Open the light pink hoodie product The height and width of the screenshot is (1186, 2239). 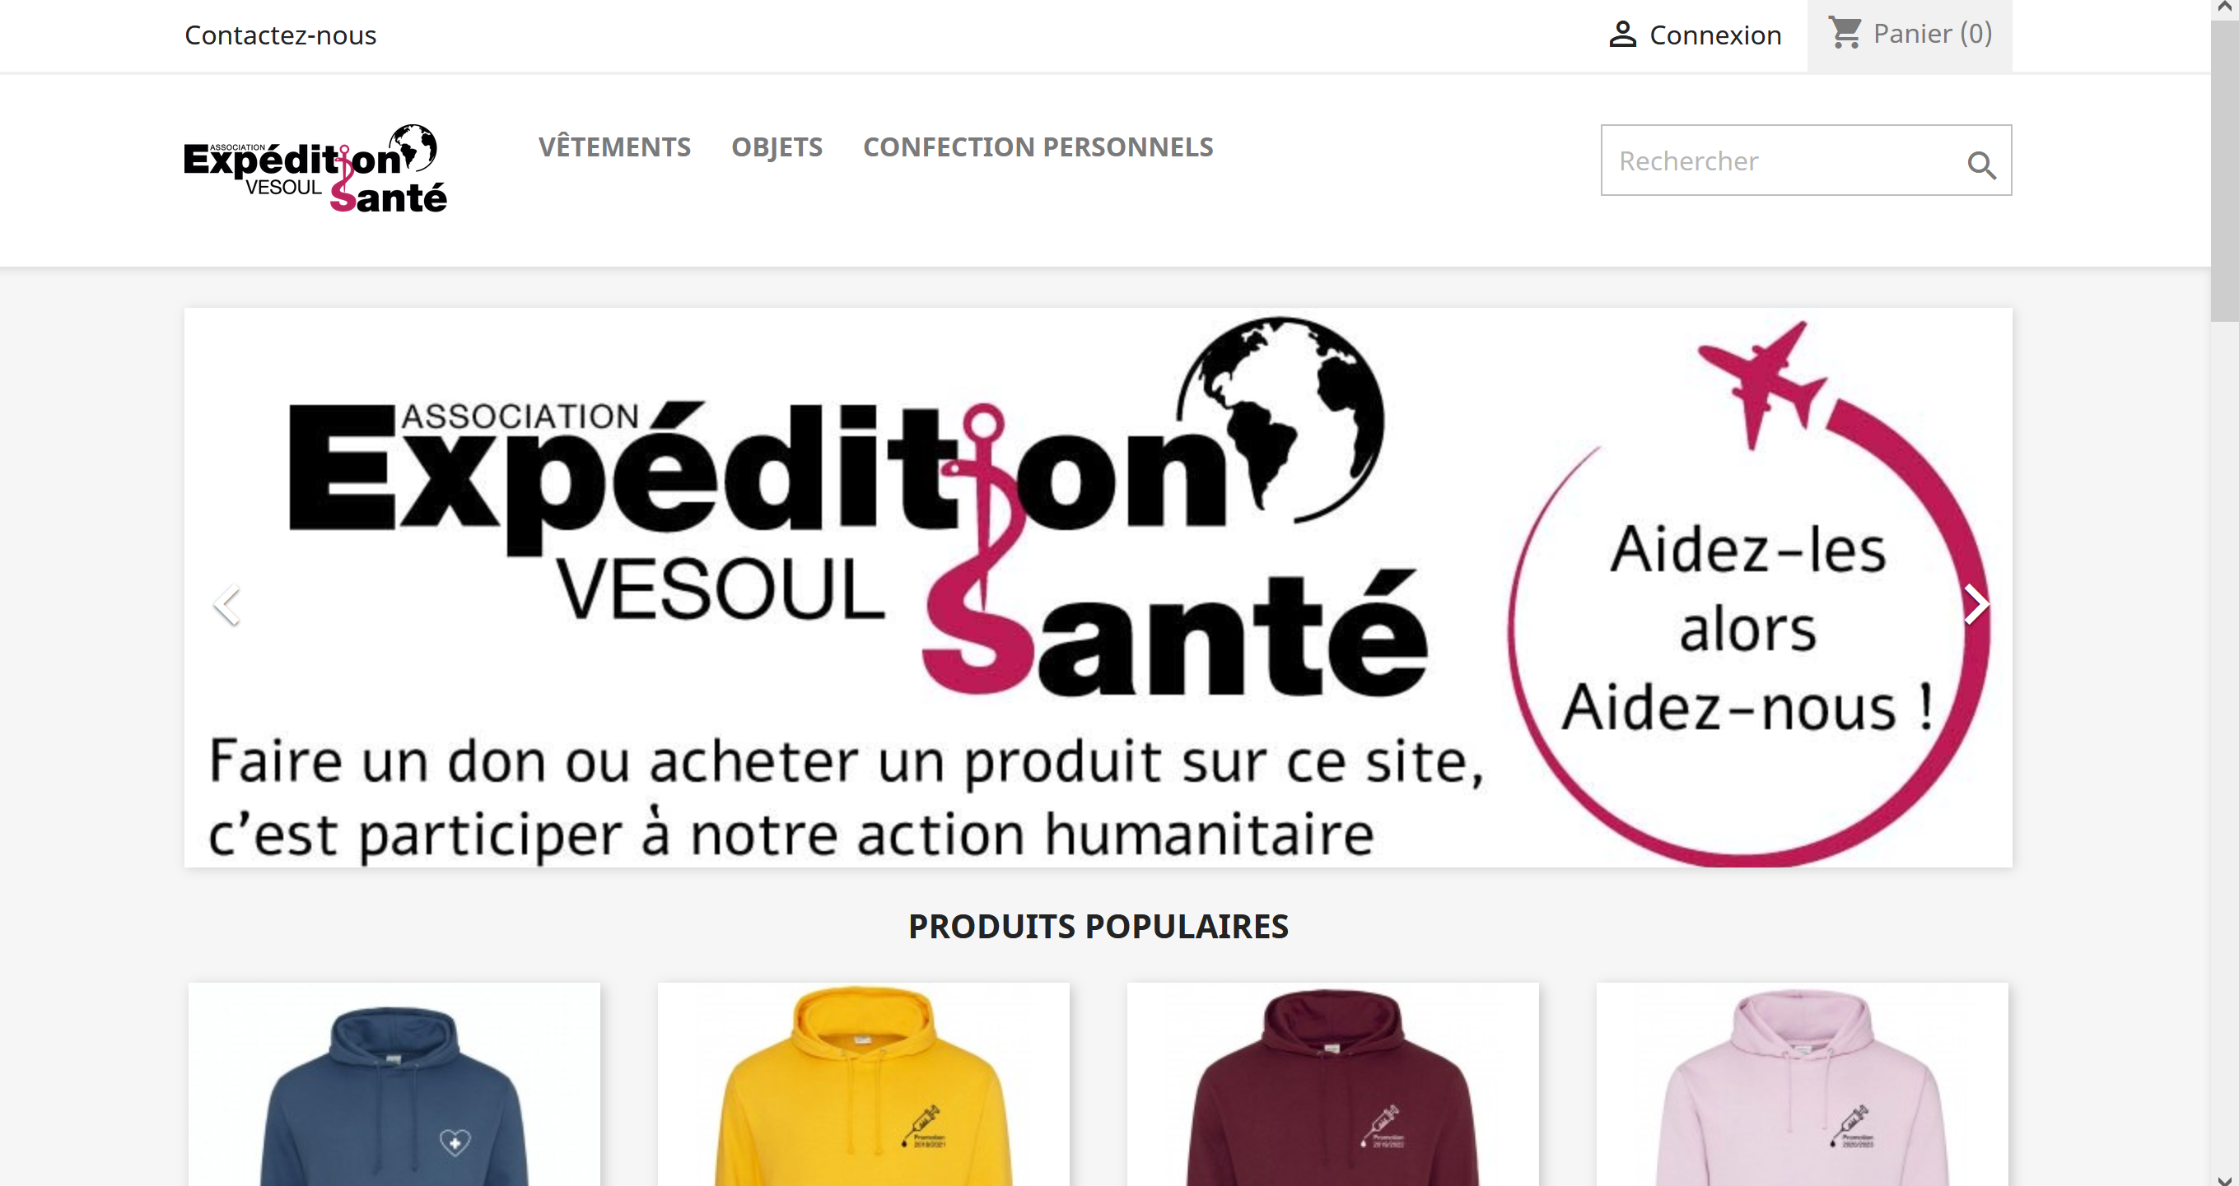click(x=1802, y=1084)
